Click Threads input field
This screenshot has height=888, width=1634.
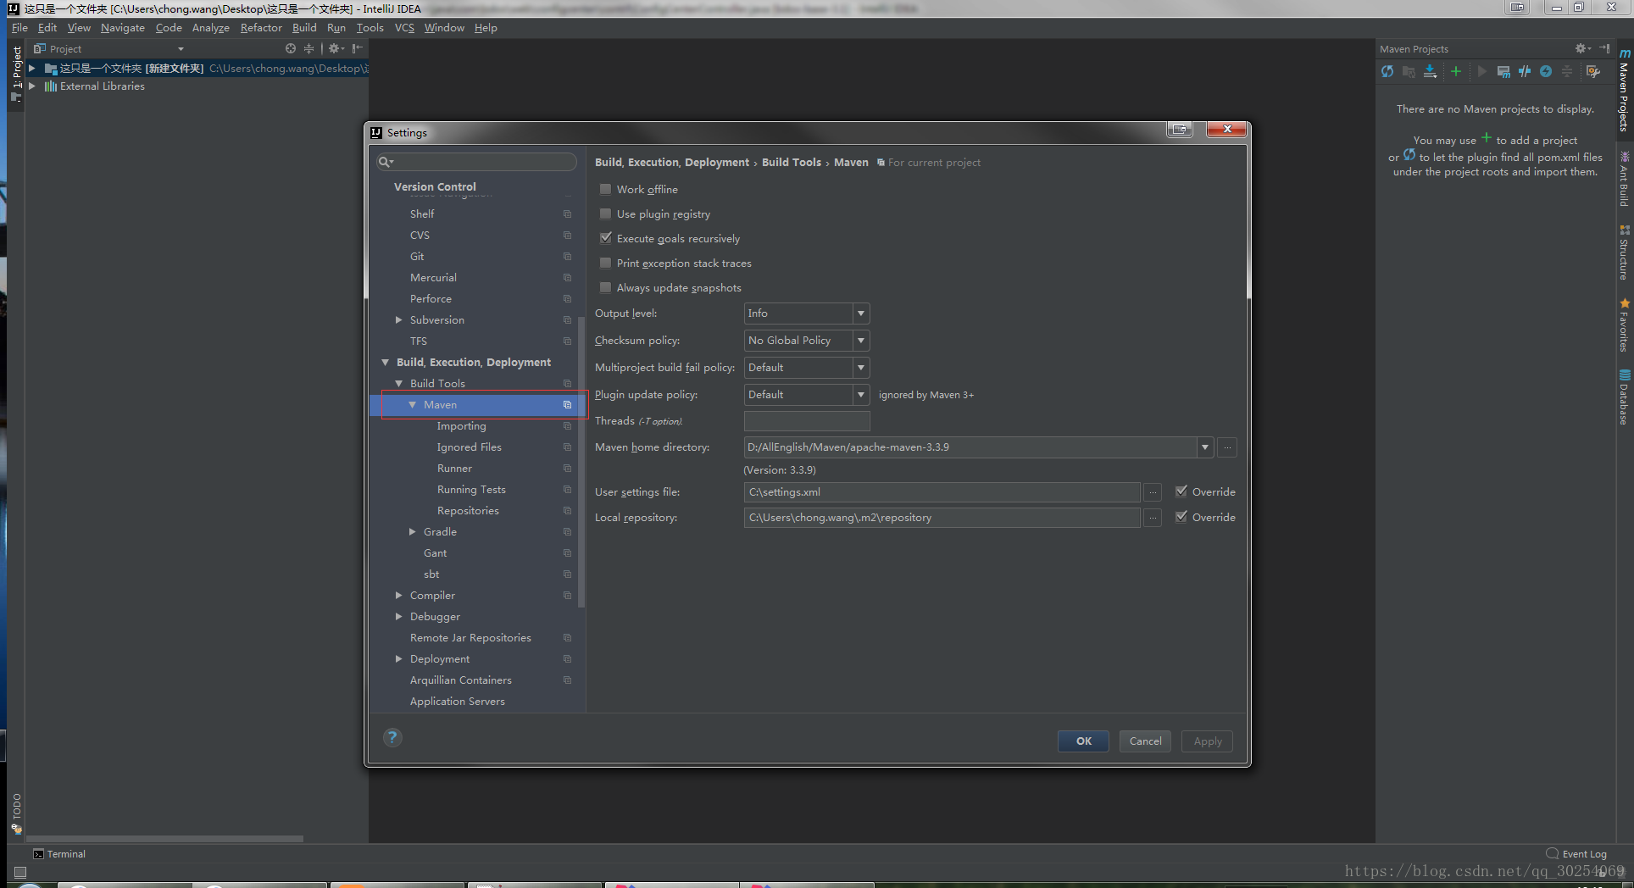(807, 421)
